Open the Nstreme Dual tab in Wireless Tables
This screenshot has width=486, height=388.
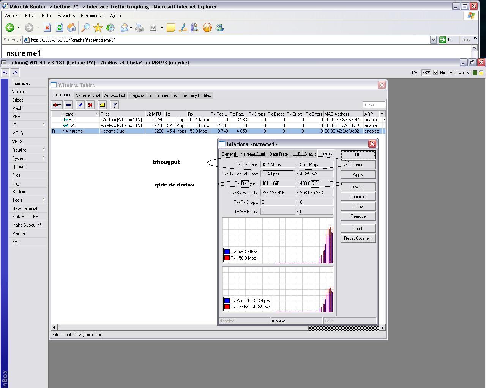pyautogui.click(x=88, y=95)
